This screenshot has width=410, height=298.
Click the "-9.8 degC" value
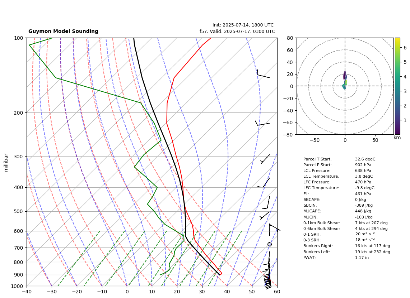364,188
